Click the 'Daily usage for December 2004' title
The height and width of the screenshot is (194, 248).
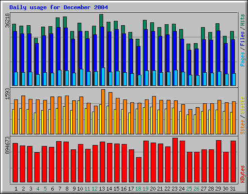tap(59, 7)
